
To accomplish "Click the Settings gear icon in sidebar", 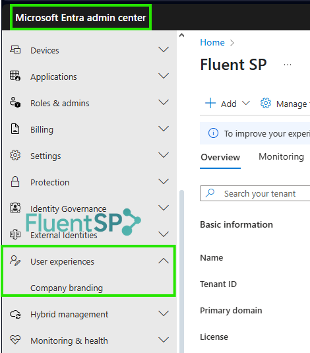I will 15,155.
